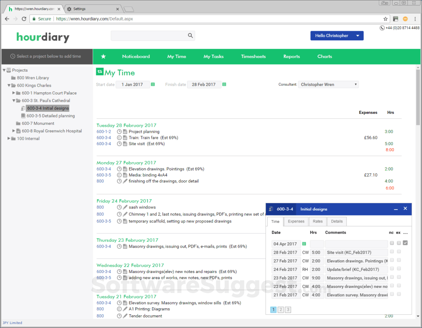Viewport: 422px width, 328px height.
Task: Click the refresh icon beside My Time heading
Action: 100,72
